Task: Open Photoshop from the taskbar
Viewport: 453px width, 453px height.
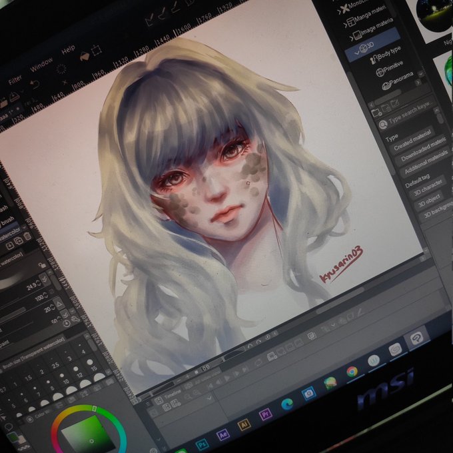Action: [x=202, y=444]
